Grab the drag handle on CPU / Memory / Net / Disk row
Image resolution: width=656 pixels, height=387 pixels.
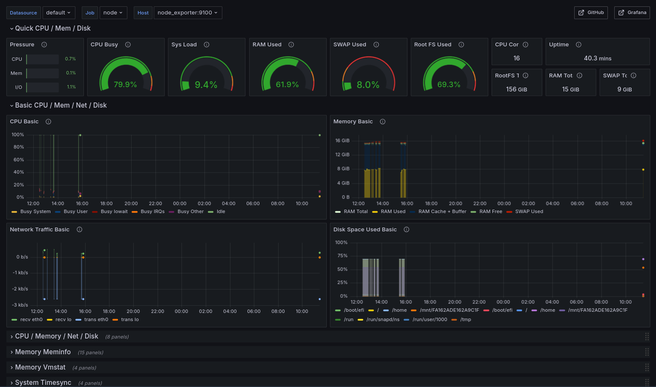coord(647,336)
